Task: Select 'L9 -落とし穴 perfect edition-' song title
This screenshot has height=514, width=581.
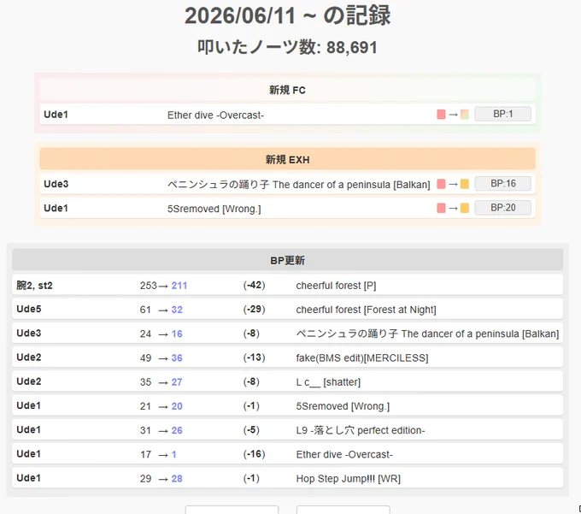Action: point(361,430)
